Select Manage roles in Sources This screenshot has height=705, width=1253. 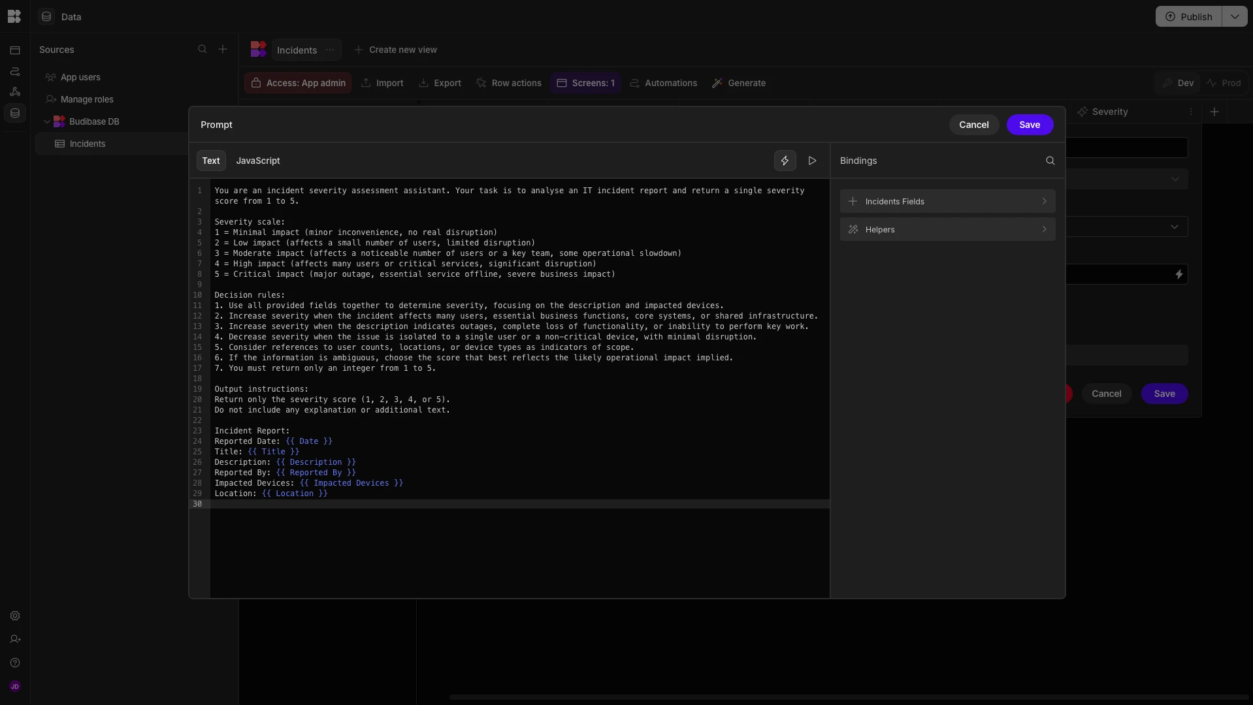[x=87, y=99]
